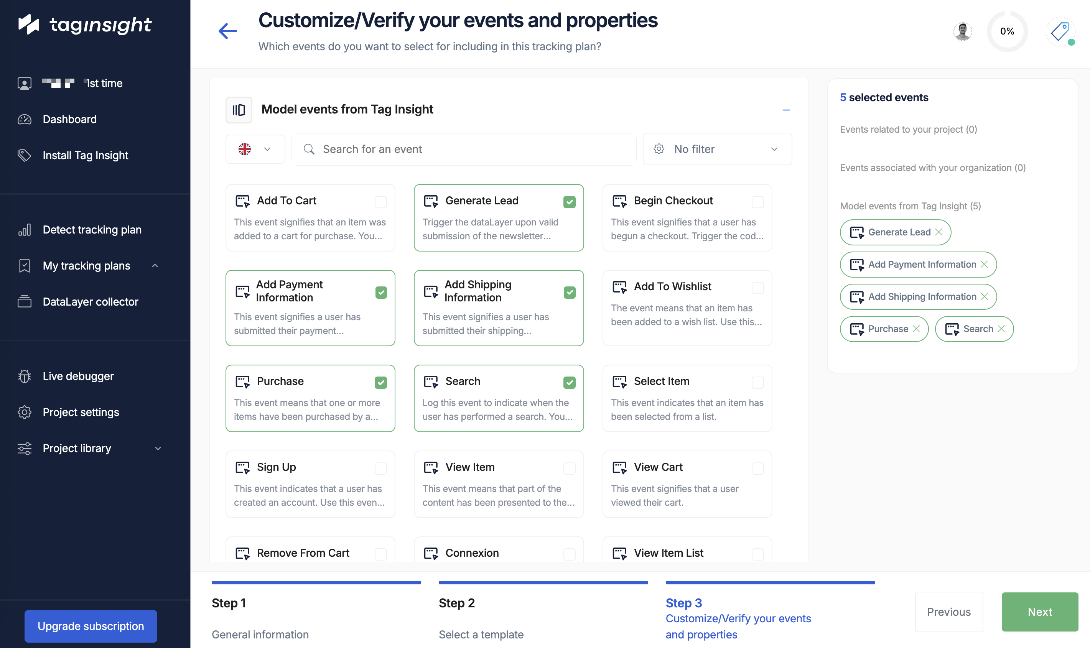This screenshot has height=648, width=1090.
Task: Click the DataLayer collector icon
Action: click(25, 302)
